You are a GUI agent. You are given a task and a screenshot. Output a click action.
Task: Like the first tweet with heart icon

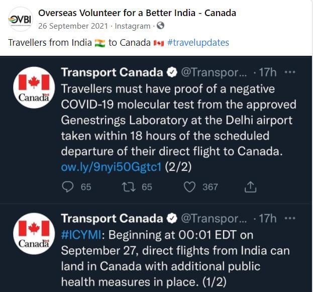(189, 187)
